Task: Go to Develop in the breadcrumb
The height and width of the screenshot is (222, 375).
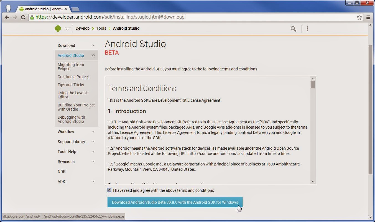Action: click(x=83, y=28)
